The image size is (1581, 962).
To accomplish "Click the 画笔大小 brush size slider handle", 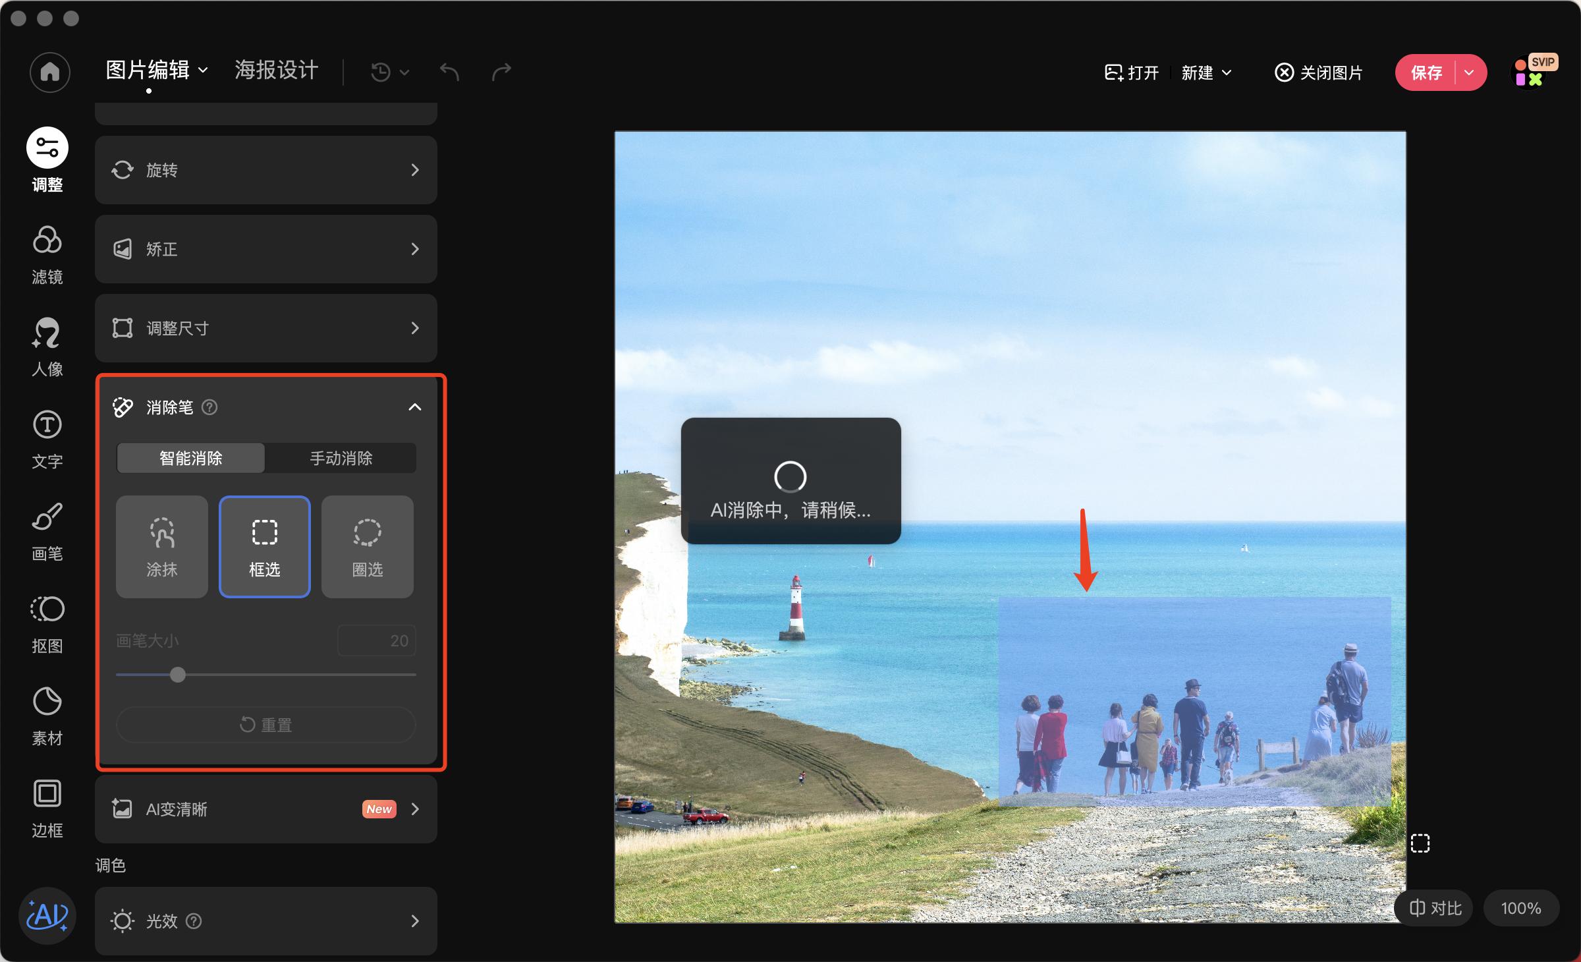I will click(178, 675).
